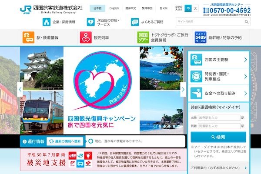This screenshot has height=174, width=261.
Task: Click the 時刻表 clock icon
Action: point(196,77)
